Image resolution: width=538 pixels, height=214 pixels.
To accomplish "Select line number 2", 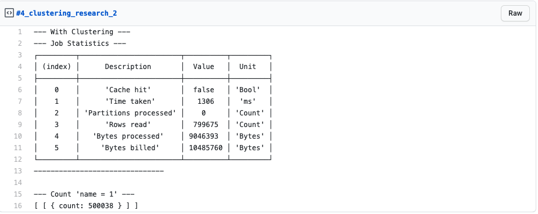I will 20,43.
